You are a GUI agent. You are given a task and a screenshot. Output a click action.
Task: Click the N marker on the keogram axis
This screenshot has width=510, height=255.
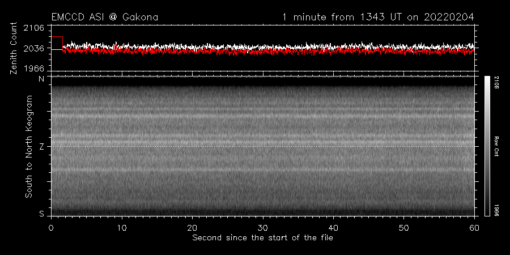coord(41,79)
